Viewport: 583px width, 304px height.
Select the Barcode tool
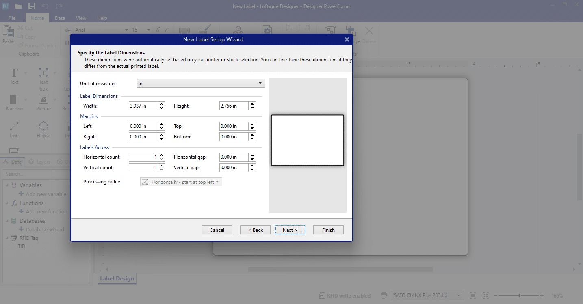pyautogui.click(x=14, y=103)
